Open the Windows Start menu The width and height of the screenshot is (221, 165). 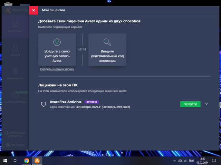tap(5, 161)
